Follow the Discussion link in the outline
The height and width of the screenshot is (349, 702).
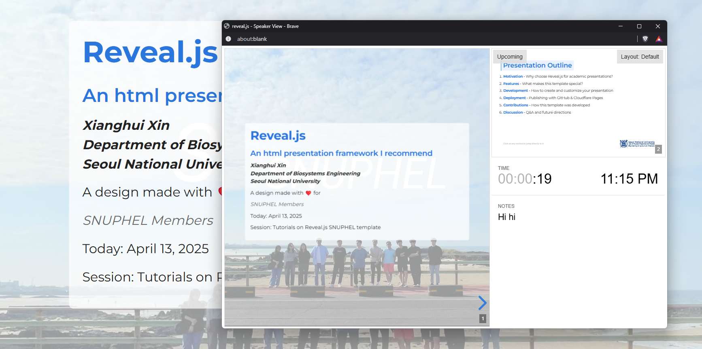(x=513, y=112)
